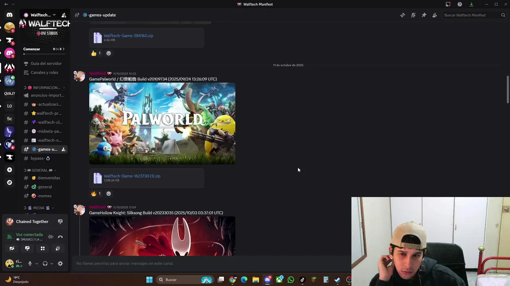510x286 pixels.
Task: Open the lightning bolt server icon
Action: click(10, 131)
